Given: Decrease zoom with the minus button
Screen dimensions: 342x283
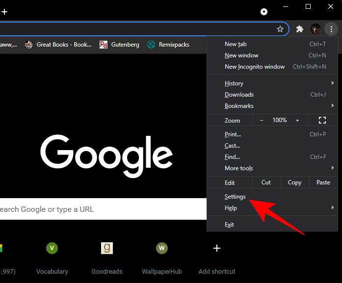Looking at the screenshot, I should tap(262, 120).
